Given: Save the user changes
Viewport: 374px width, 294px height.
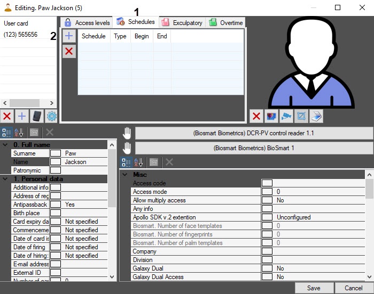Looking at the screenshot, I should click(314, 288).
